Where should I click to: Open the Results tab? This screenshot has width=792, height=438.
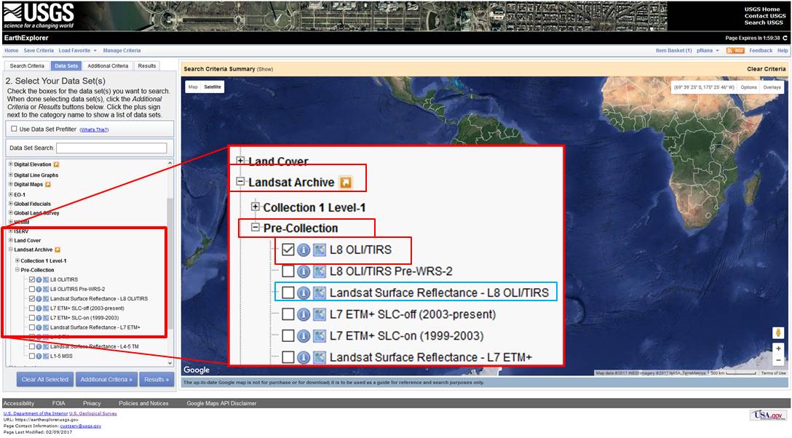147,66
